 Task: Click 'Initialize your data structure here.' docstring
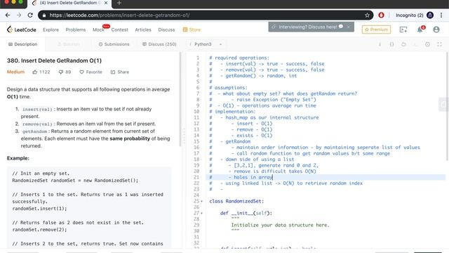click(x=281, y=225)
